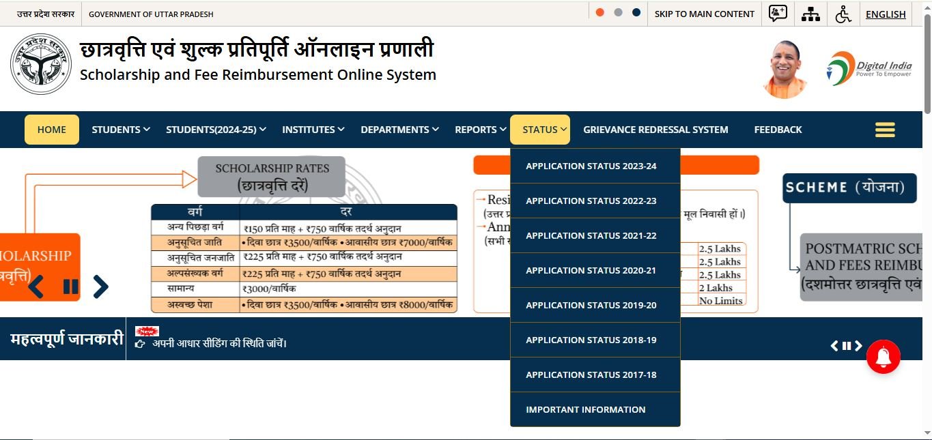932x440 pixels.
Task: Select the orange color theme dot
Action: click(x=599, y=13)
